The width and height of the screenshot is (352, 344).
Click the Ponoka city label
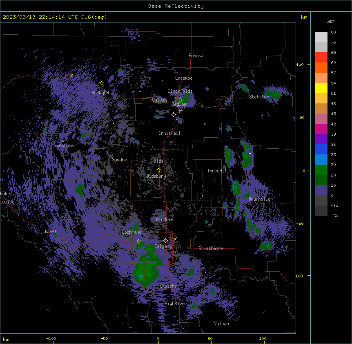[x=196, y=56]
